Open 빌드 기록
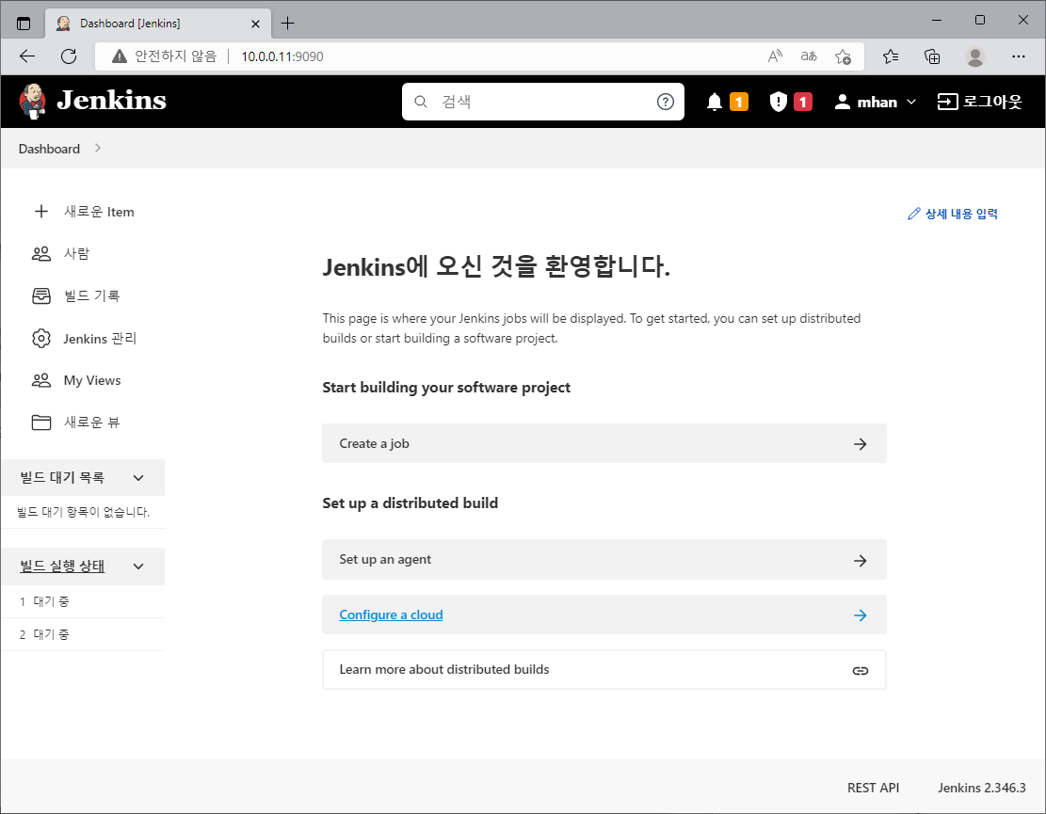The image size is (1046, 814). tap(92, 296)
